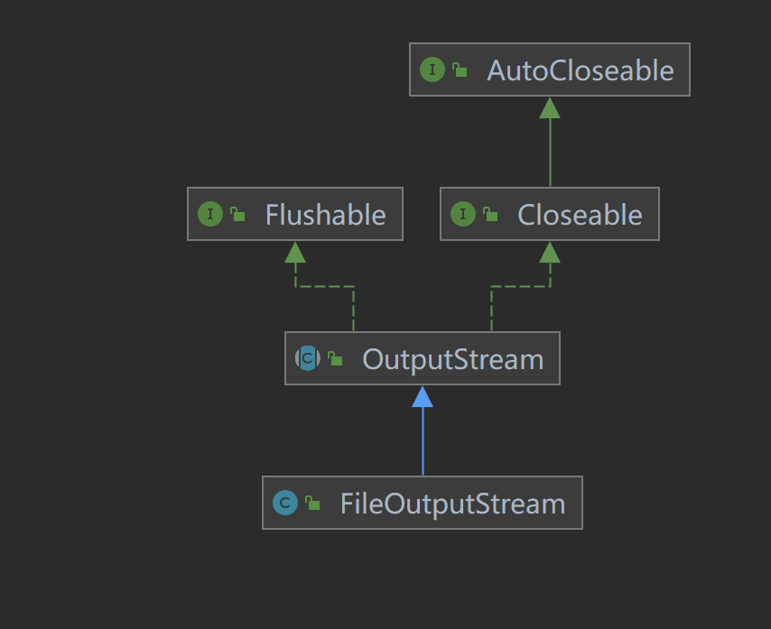The height and width of the screenshot is (629, 771).
Task: Click the green lock icon beside OutputStream
Action: (335, 358)
